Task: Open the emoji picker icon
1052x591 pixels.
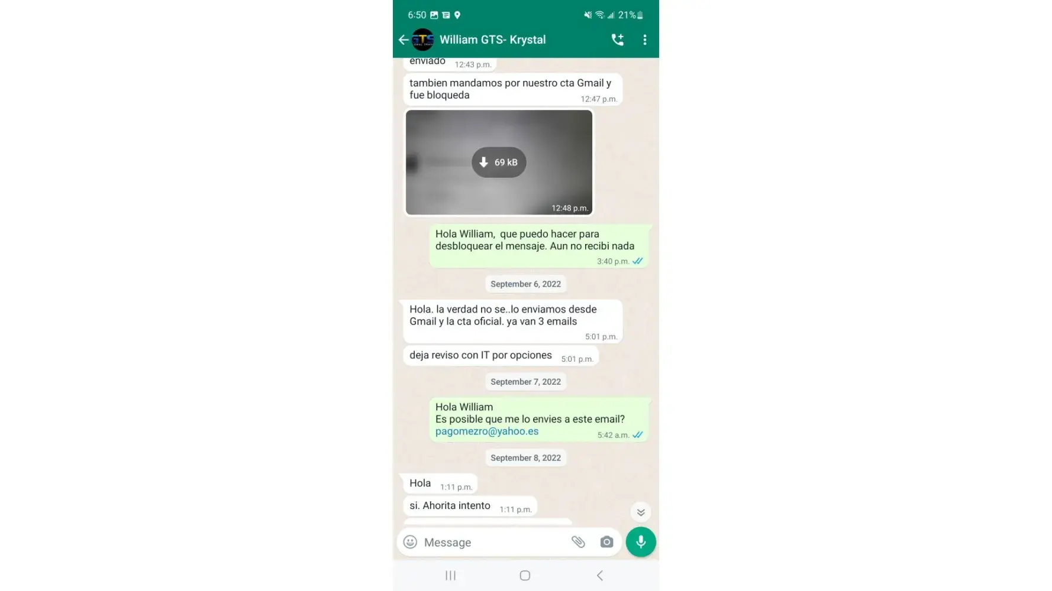Action: coord(410,542)
